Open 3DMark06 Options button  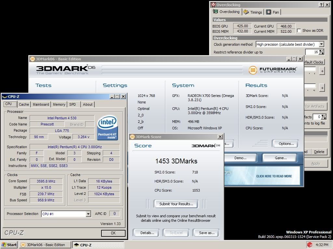[286, 144]
